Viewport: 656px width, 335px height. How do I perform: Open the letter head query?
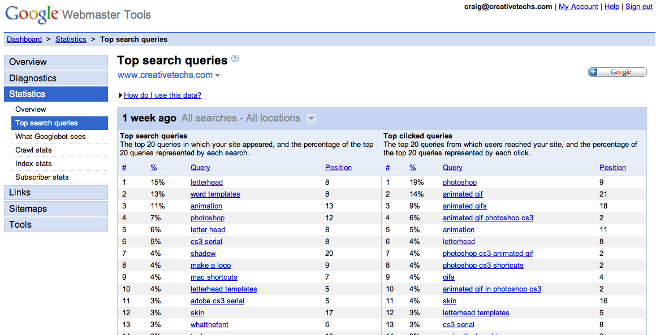pos(208,230)
